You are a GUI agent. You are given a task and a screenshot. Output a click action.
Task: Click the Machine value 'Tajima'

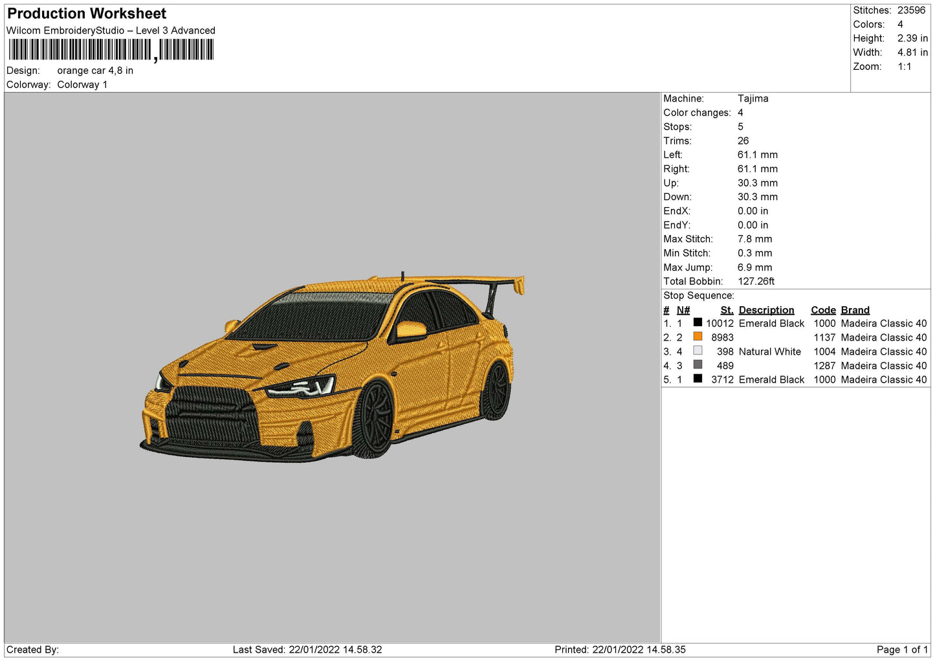pyautogui.click(x=753, y=98)
